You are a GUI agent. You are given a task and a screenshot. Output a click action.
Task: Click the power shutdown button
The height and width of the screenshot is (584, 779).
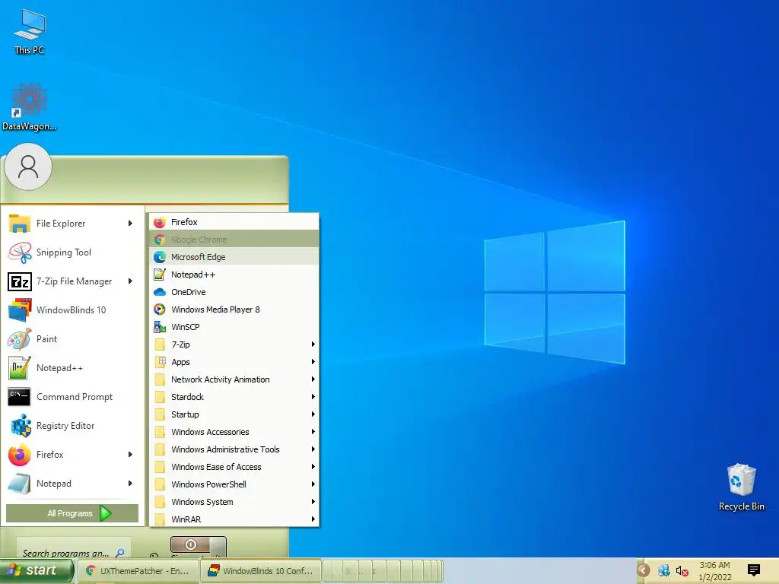point(191,544)
